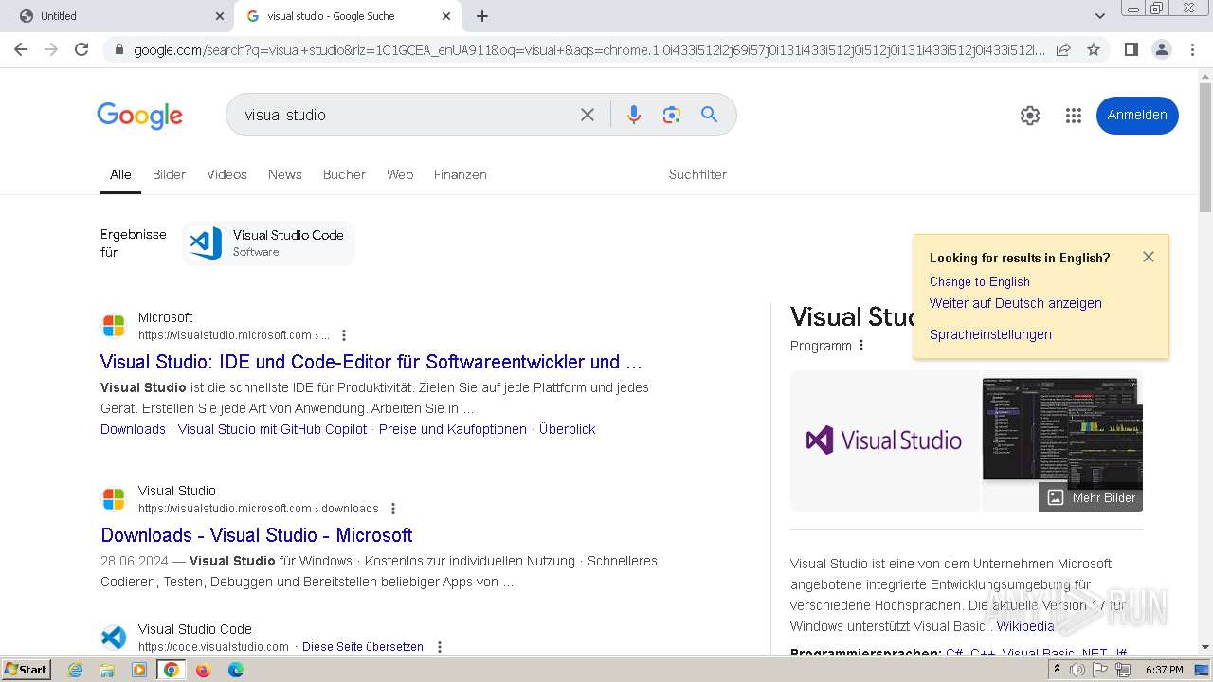This screenshot has width=1213, height=682.
Task: Launch Internet Explorer from taskbar
Action: (x=75, y=670)
